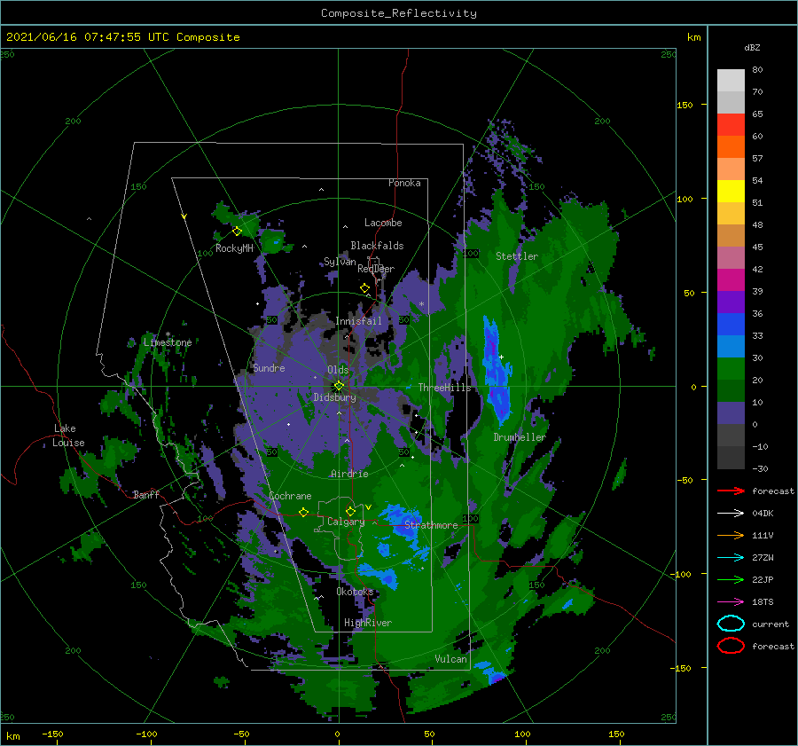Click the yellow diamond marker above RockyMH

[237, 232]
